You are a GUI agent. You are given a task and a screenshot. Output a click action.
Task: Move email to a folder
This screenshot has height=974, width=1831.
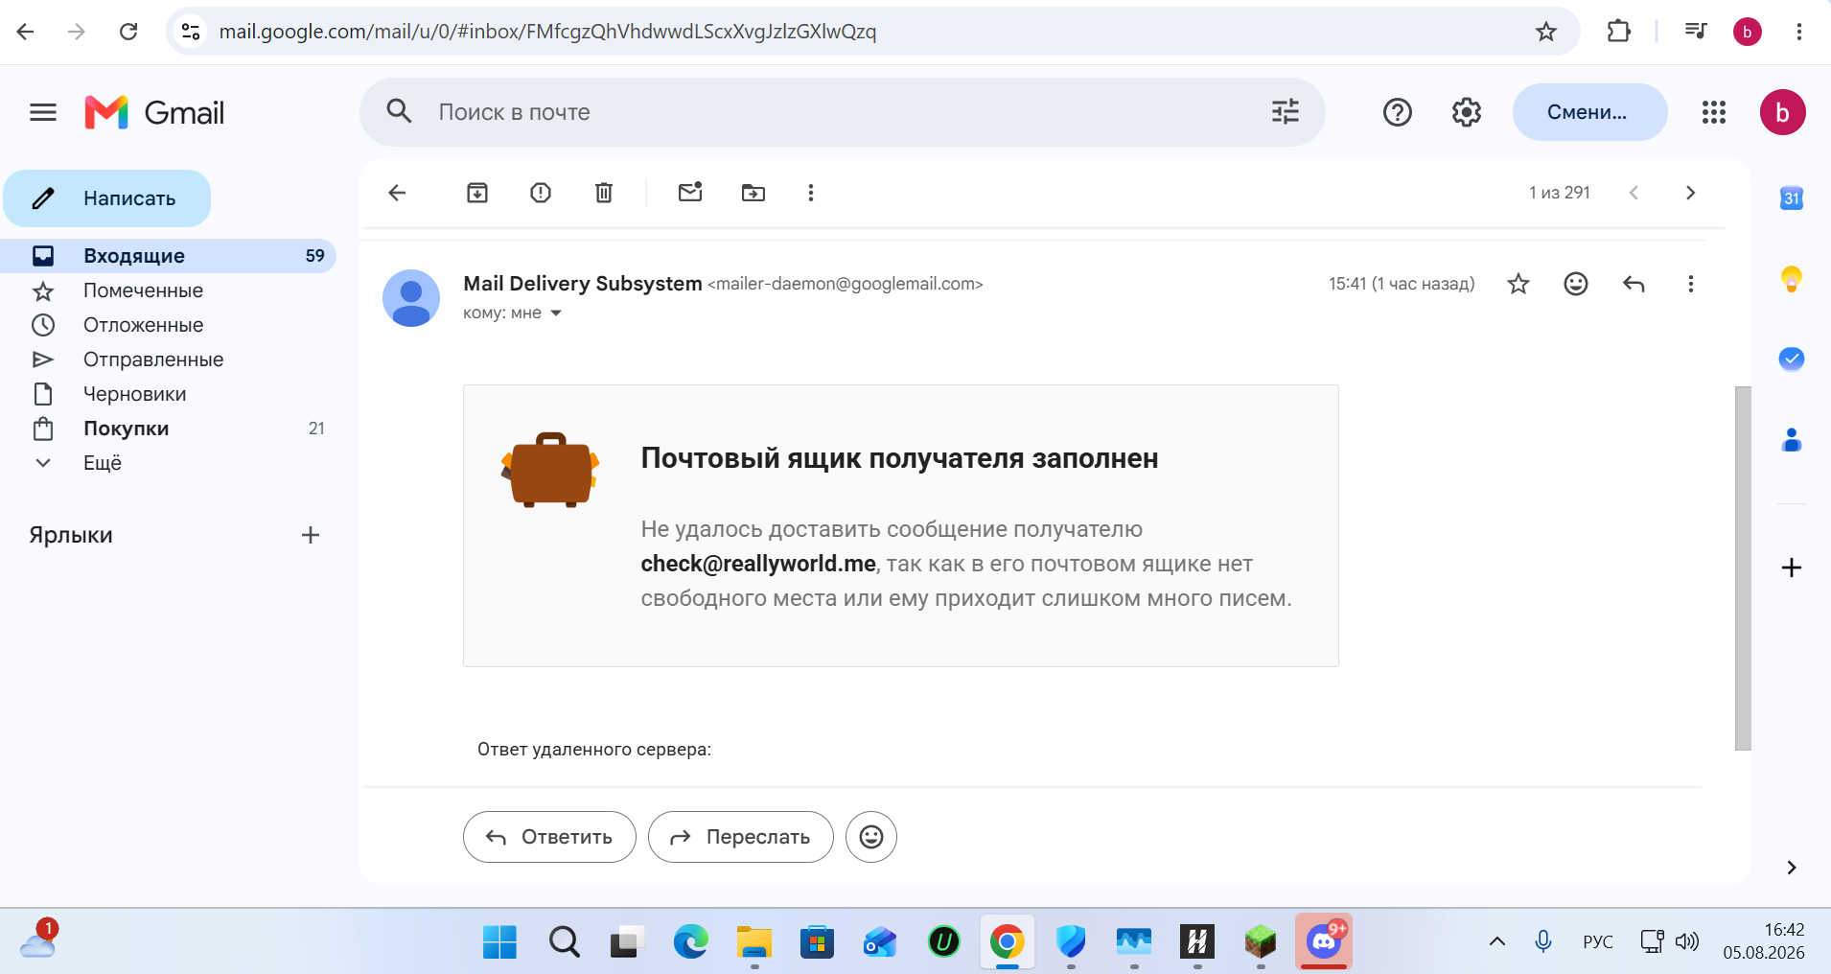(x=753, y=193)
